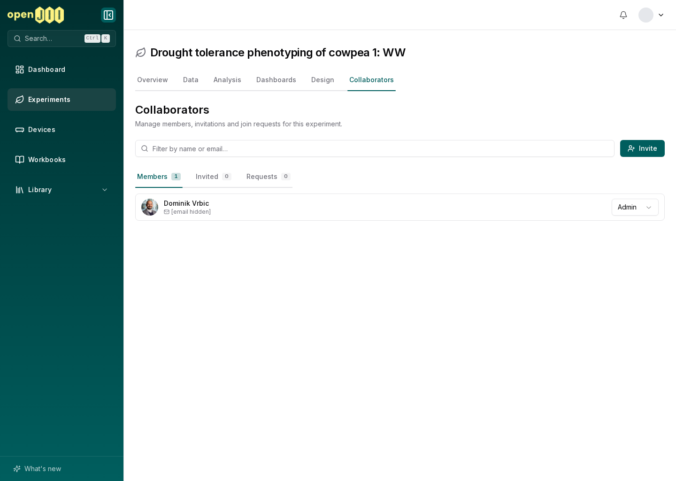Click the Library sidebar item
Screen dimensions: 676x481
61,190
